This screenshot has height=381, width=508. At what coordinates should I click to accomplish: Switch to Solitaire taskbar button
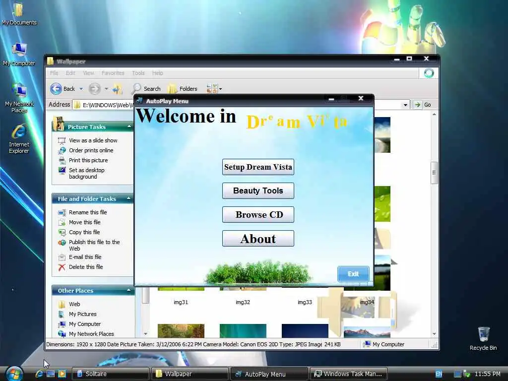click(x=110, y=374)
